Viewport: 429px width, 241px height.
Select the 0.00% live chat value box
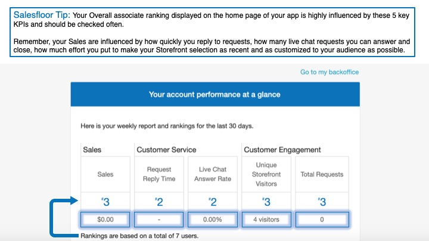213,220
